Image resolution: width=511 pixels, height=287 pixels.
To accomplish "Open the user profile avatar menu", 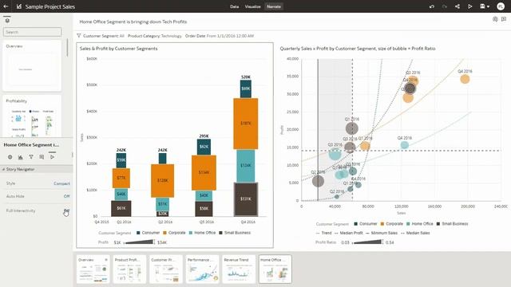I will [x=501, y=6].
